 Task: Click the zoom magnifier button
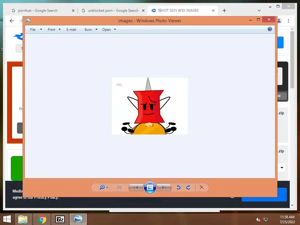click(102, 187)
